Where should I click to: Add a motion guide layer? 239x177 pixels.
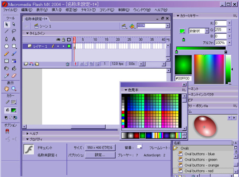coord(31,64)
